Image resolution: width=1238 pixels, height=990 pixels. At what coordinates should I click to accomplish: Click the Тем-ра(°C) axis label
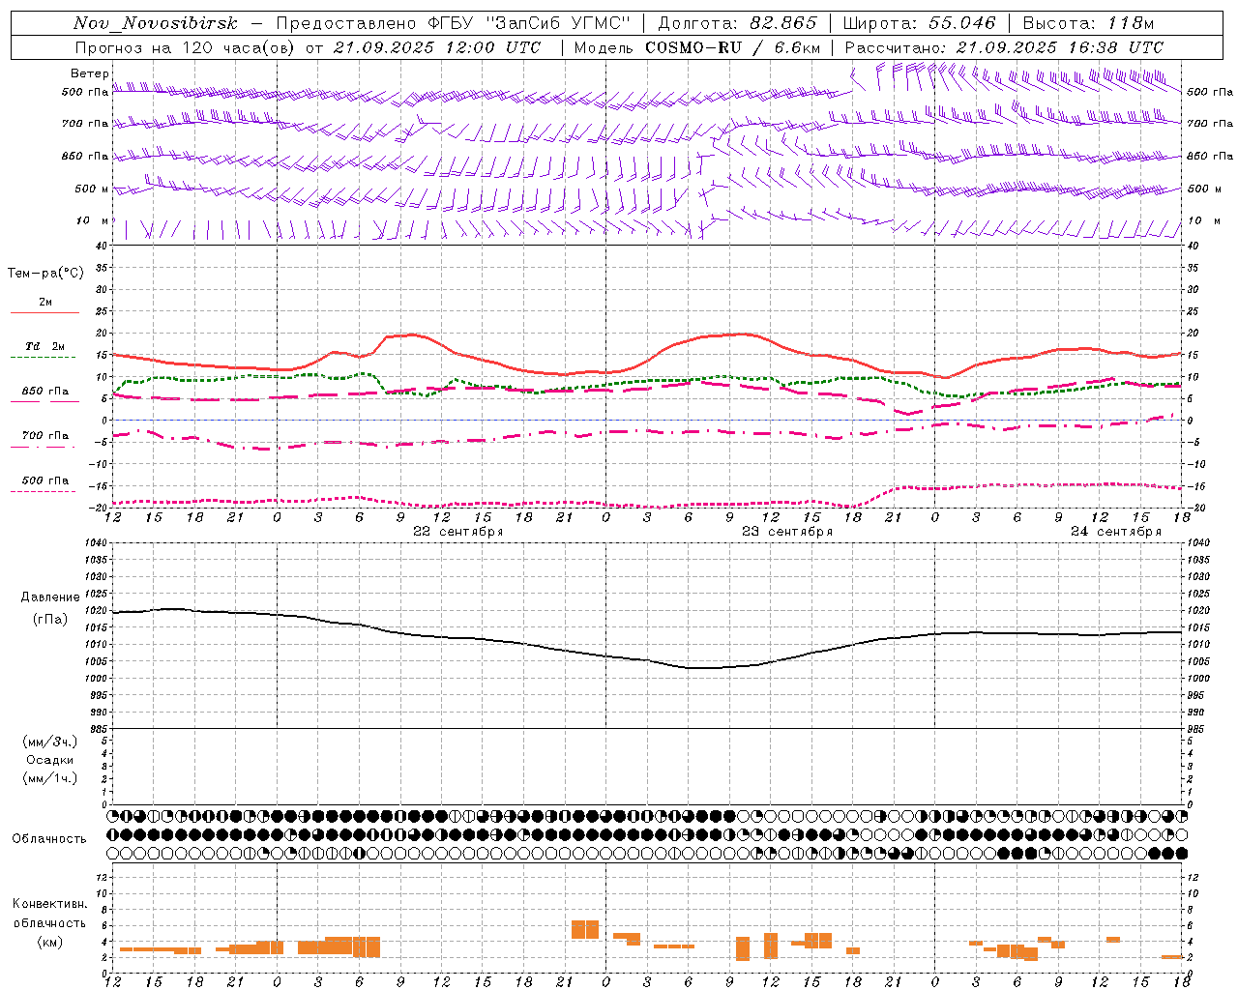45,274
